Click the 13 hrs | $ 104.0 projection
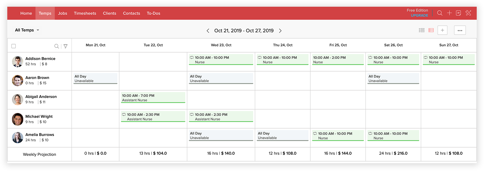The height and width of the screenshot is (171, 484). [x=153, y=153]
